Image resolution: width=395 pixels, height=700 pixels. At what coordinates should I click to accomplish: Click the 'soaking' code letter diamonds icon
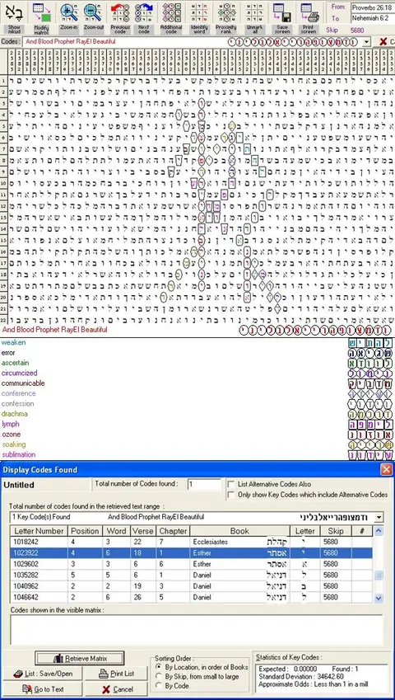[370, 444]
